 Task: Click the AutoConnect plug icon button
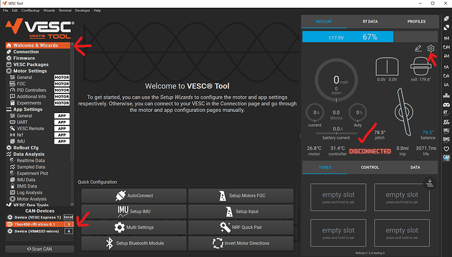tap(134, 196)
